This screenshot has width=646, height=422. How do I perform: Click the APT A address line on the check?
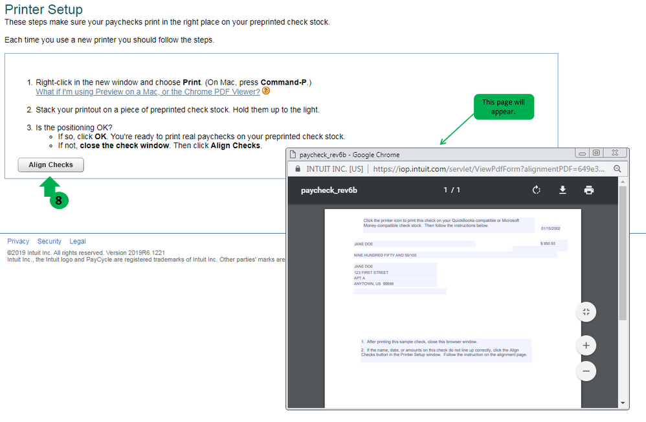359,278
